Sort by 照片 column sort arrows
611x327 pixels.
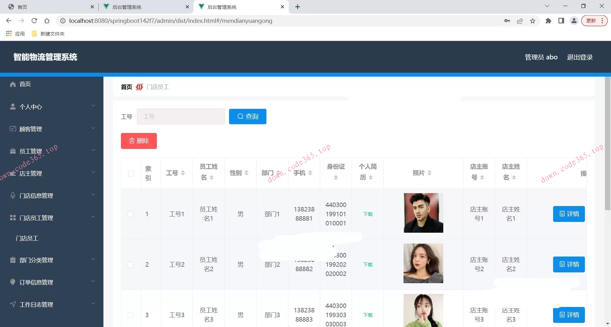coord(429,173)
